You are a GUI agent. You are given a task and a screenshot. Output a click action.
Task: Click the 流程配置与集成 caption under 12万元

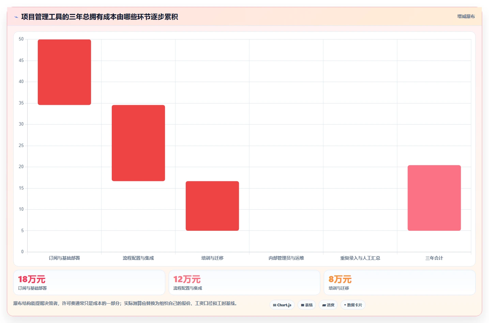[x=188, y=288]
